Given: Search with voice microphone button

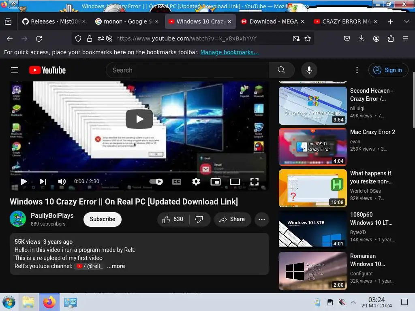Looking at the screenshot, I should point(309,70).
